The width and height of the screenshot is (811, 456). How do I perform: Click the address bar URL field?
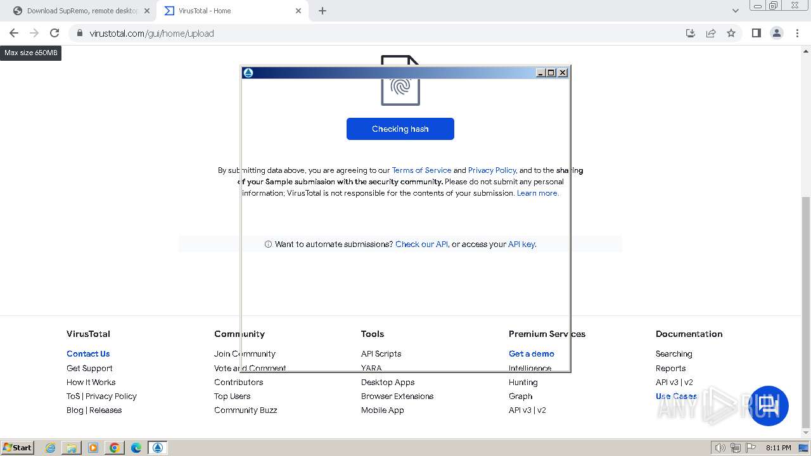point(380,33)
